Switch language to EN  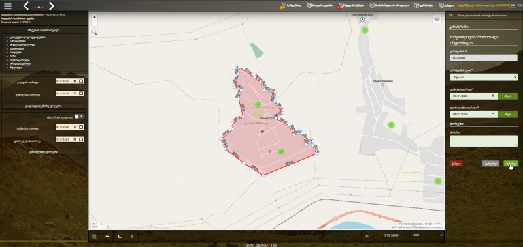[519, 6]
